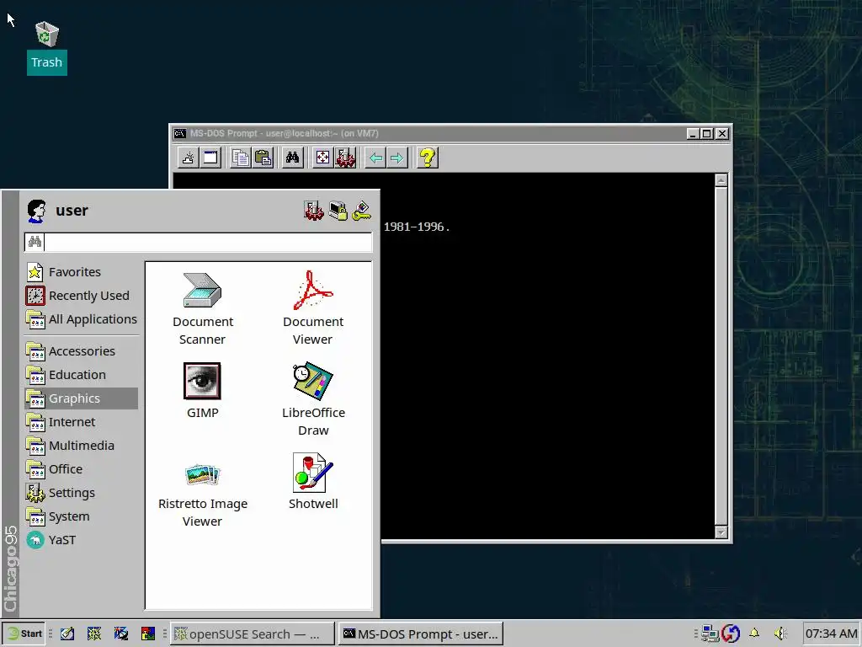
Task: Open the YaST category
Action: [81, 540]
